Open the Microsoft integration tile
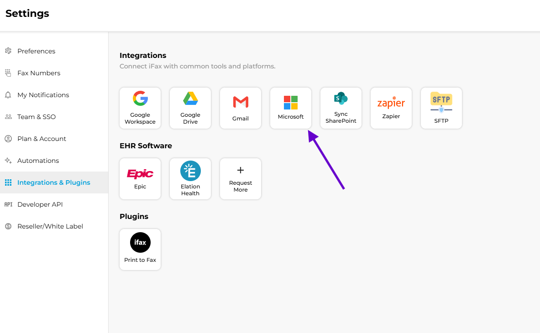540x333 pixels. click(x=291, y=108)
